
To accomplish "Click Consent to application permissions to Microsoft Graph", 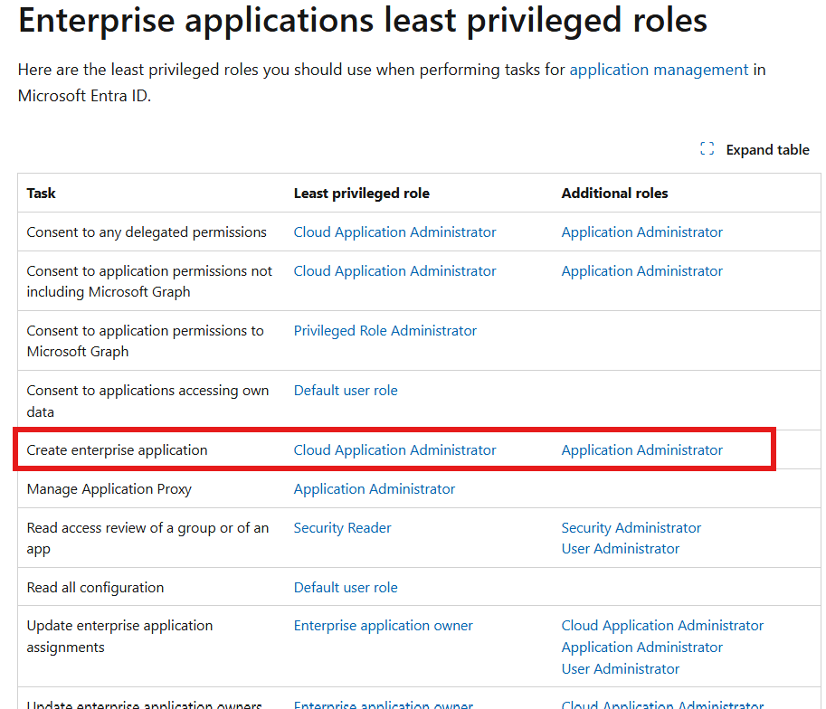I will coord(145,341).
